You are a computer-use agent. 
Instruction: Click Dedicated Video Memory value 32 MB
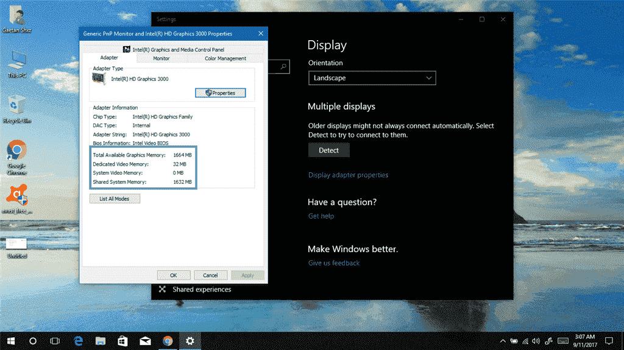tap(180, 164)
